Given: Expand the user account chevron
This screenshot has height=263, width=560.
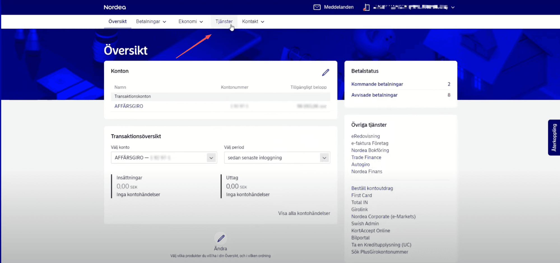Looking at the screenshot, I should 453,8.
